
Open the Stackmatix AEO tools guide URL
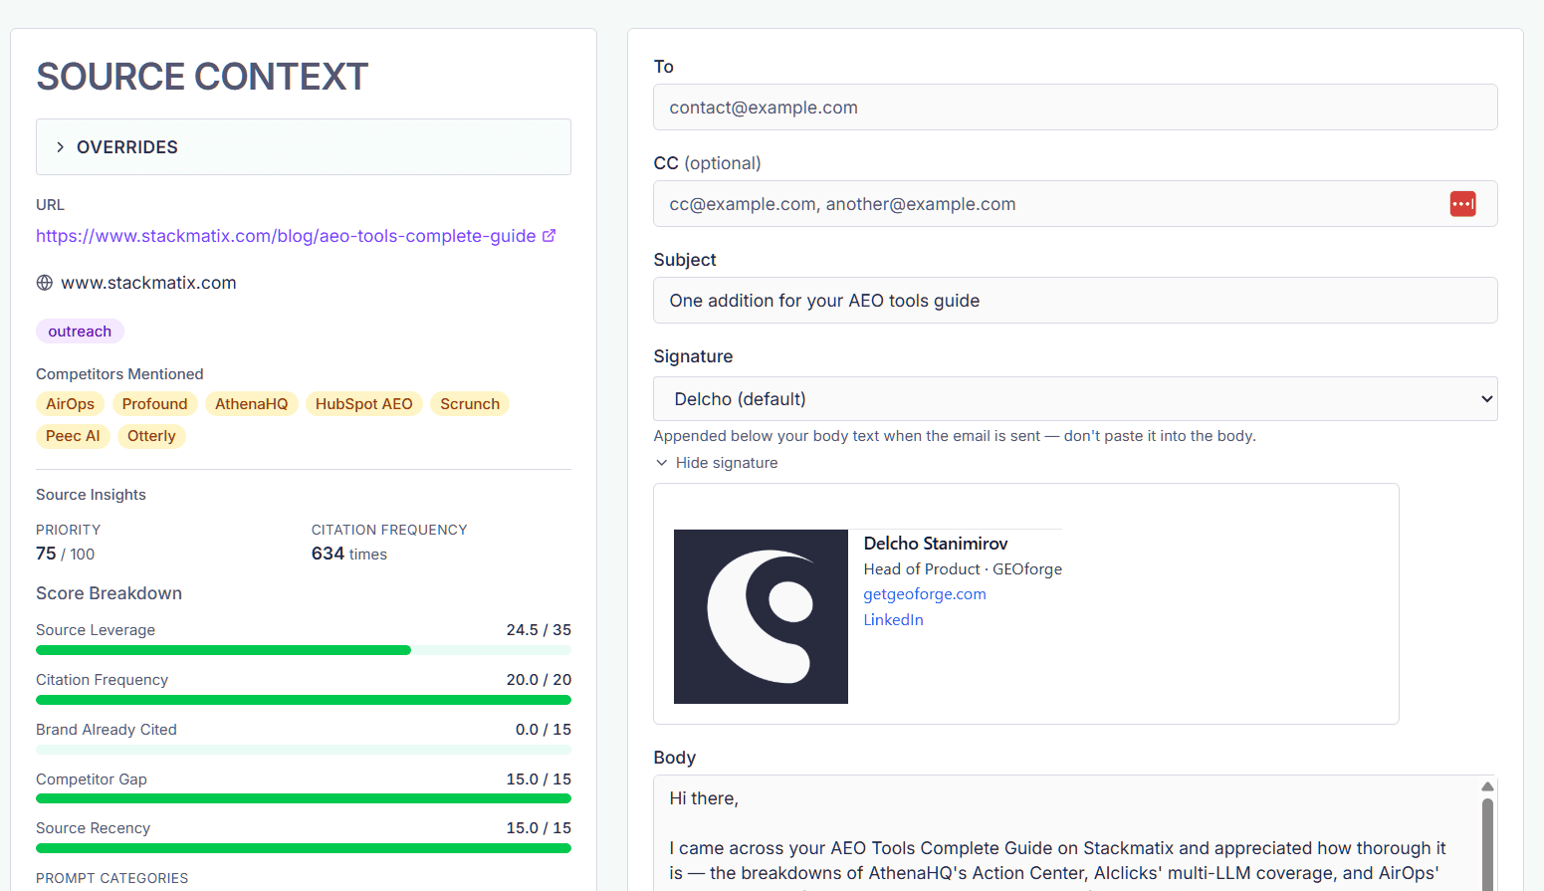pyautogui.click(x=286, y=236)
